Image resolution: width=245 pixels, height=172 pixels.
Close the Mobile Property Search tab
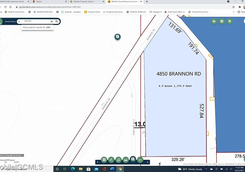click(103, 2)
